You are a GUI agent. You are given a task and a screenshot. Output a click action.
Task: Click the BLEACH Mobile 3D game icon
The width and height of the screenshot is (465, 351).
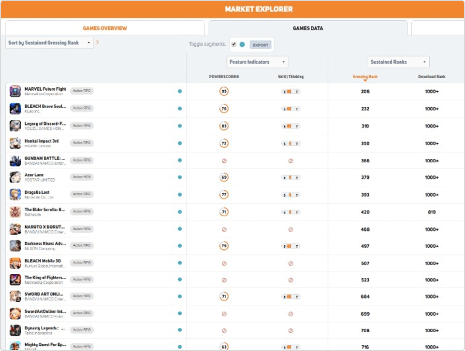(x=15, y=263)
